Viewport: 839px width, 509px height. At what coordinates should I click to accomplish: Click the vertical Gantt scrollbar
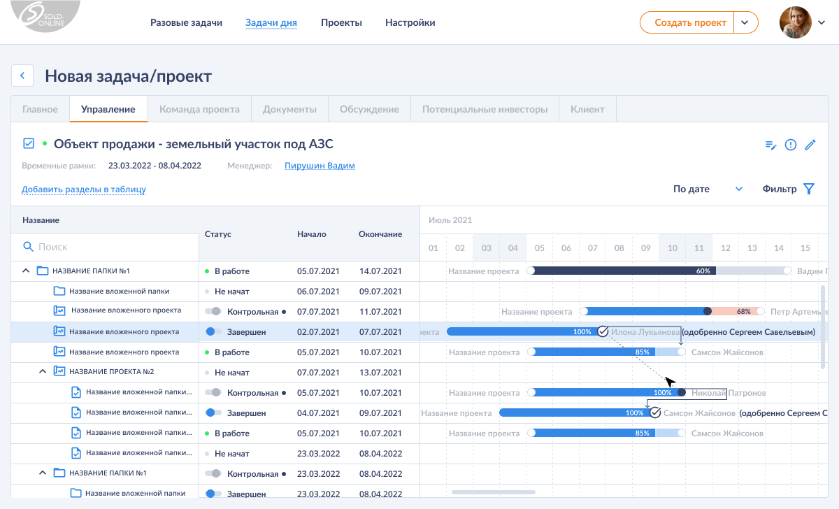(x=824, y=326)
